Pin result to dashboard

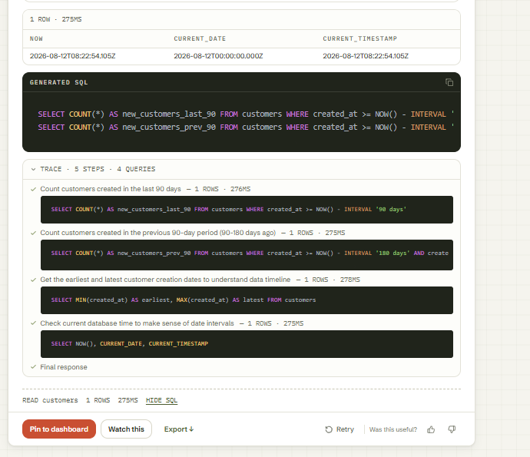click(x=59, y=429)
